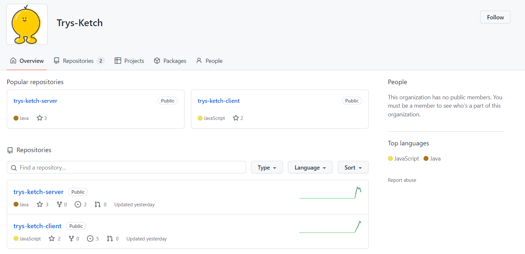Click the Java language dot on popular server card
Image resolution: width=525 pixels, height=254 pixels.
click(16, 118)
